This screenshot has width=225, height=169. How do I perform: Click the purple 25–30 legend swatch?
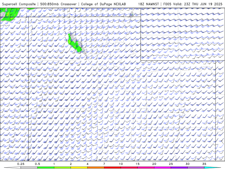click(x=179, y=168)
